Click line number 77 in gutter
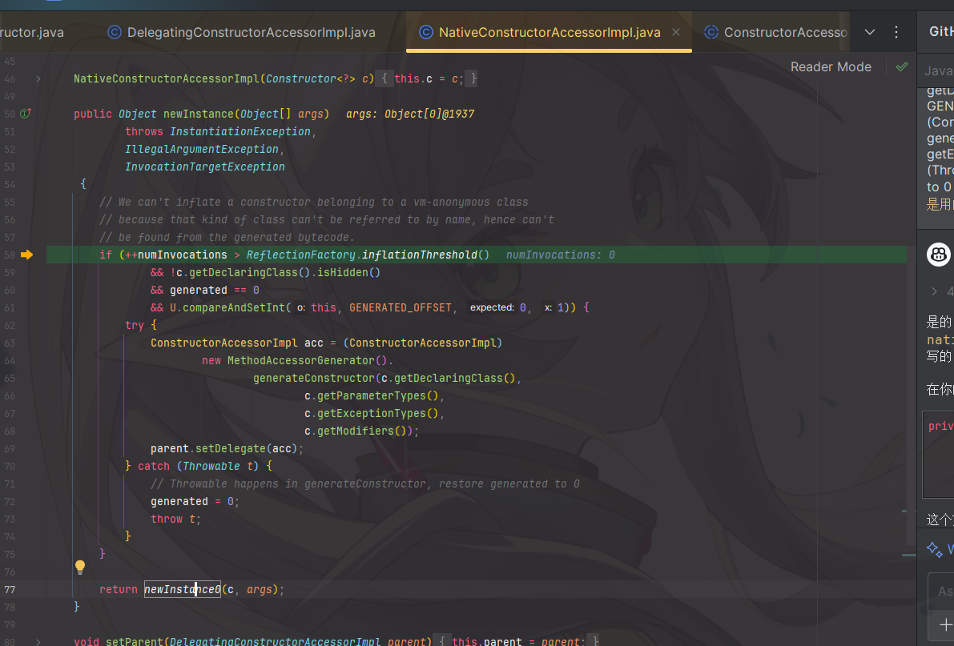 pos(10,589)
